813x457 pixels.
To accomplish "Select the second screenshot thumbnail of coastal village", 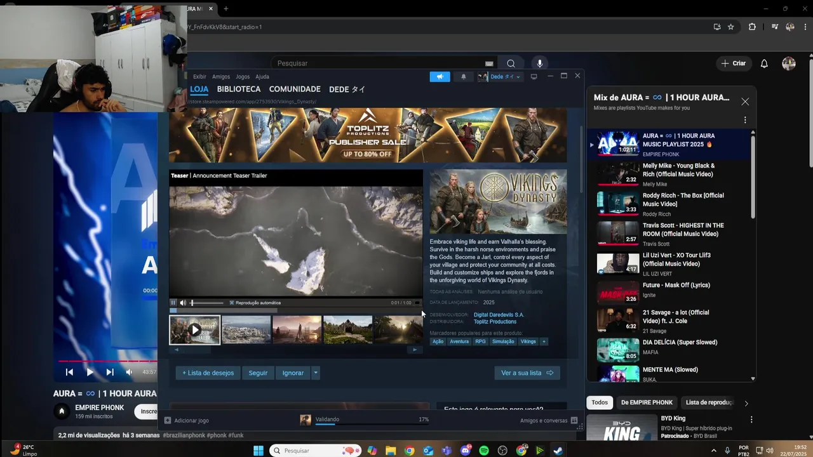I will [246, 330].
